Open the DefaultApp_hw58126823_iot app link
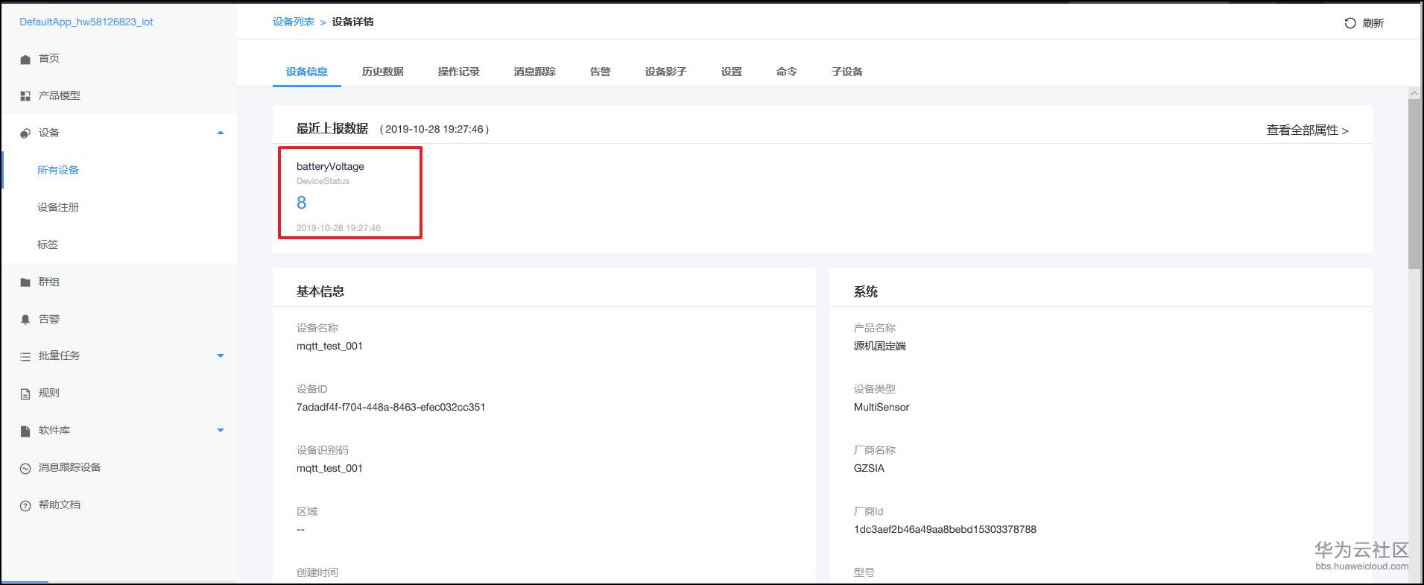This screenshot has width=1424, height=585. (x=86, y=22)
